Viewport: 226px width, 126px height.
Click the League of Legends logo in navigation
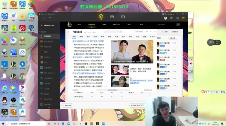pos(70,25)
